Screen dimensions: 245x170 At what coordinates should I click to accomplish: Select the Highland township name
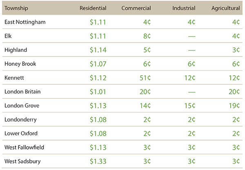15,50
